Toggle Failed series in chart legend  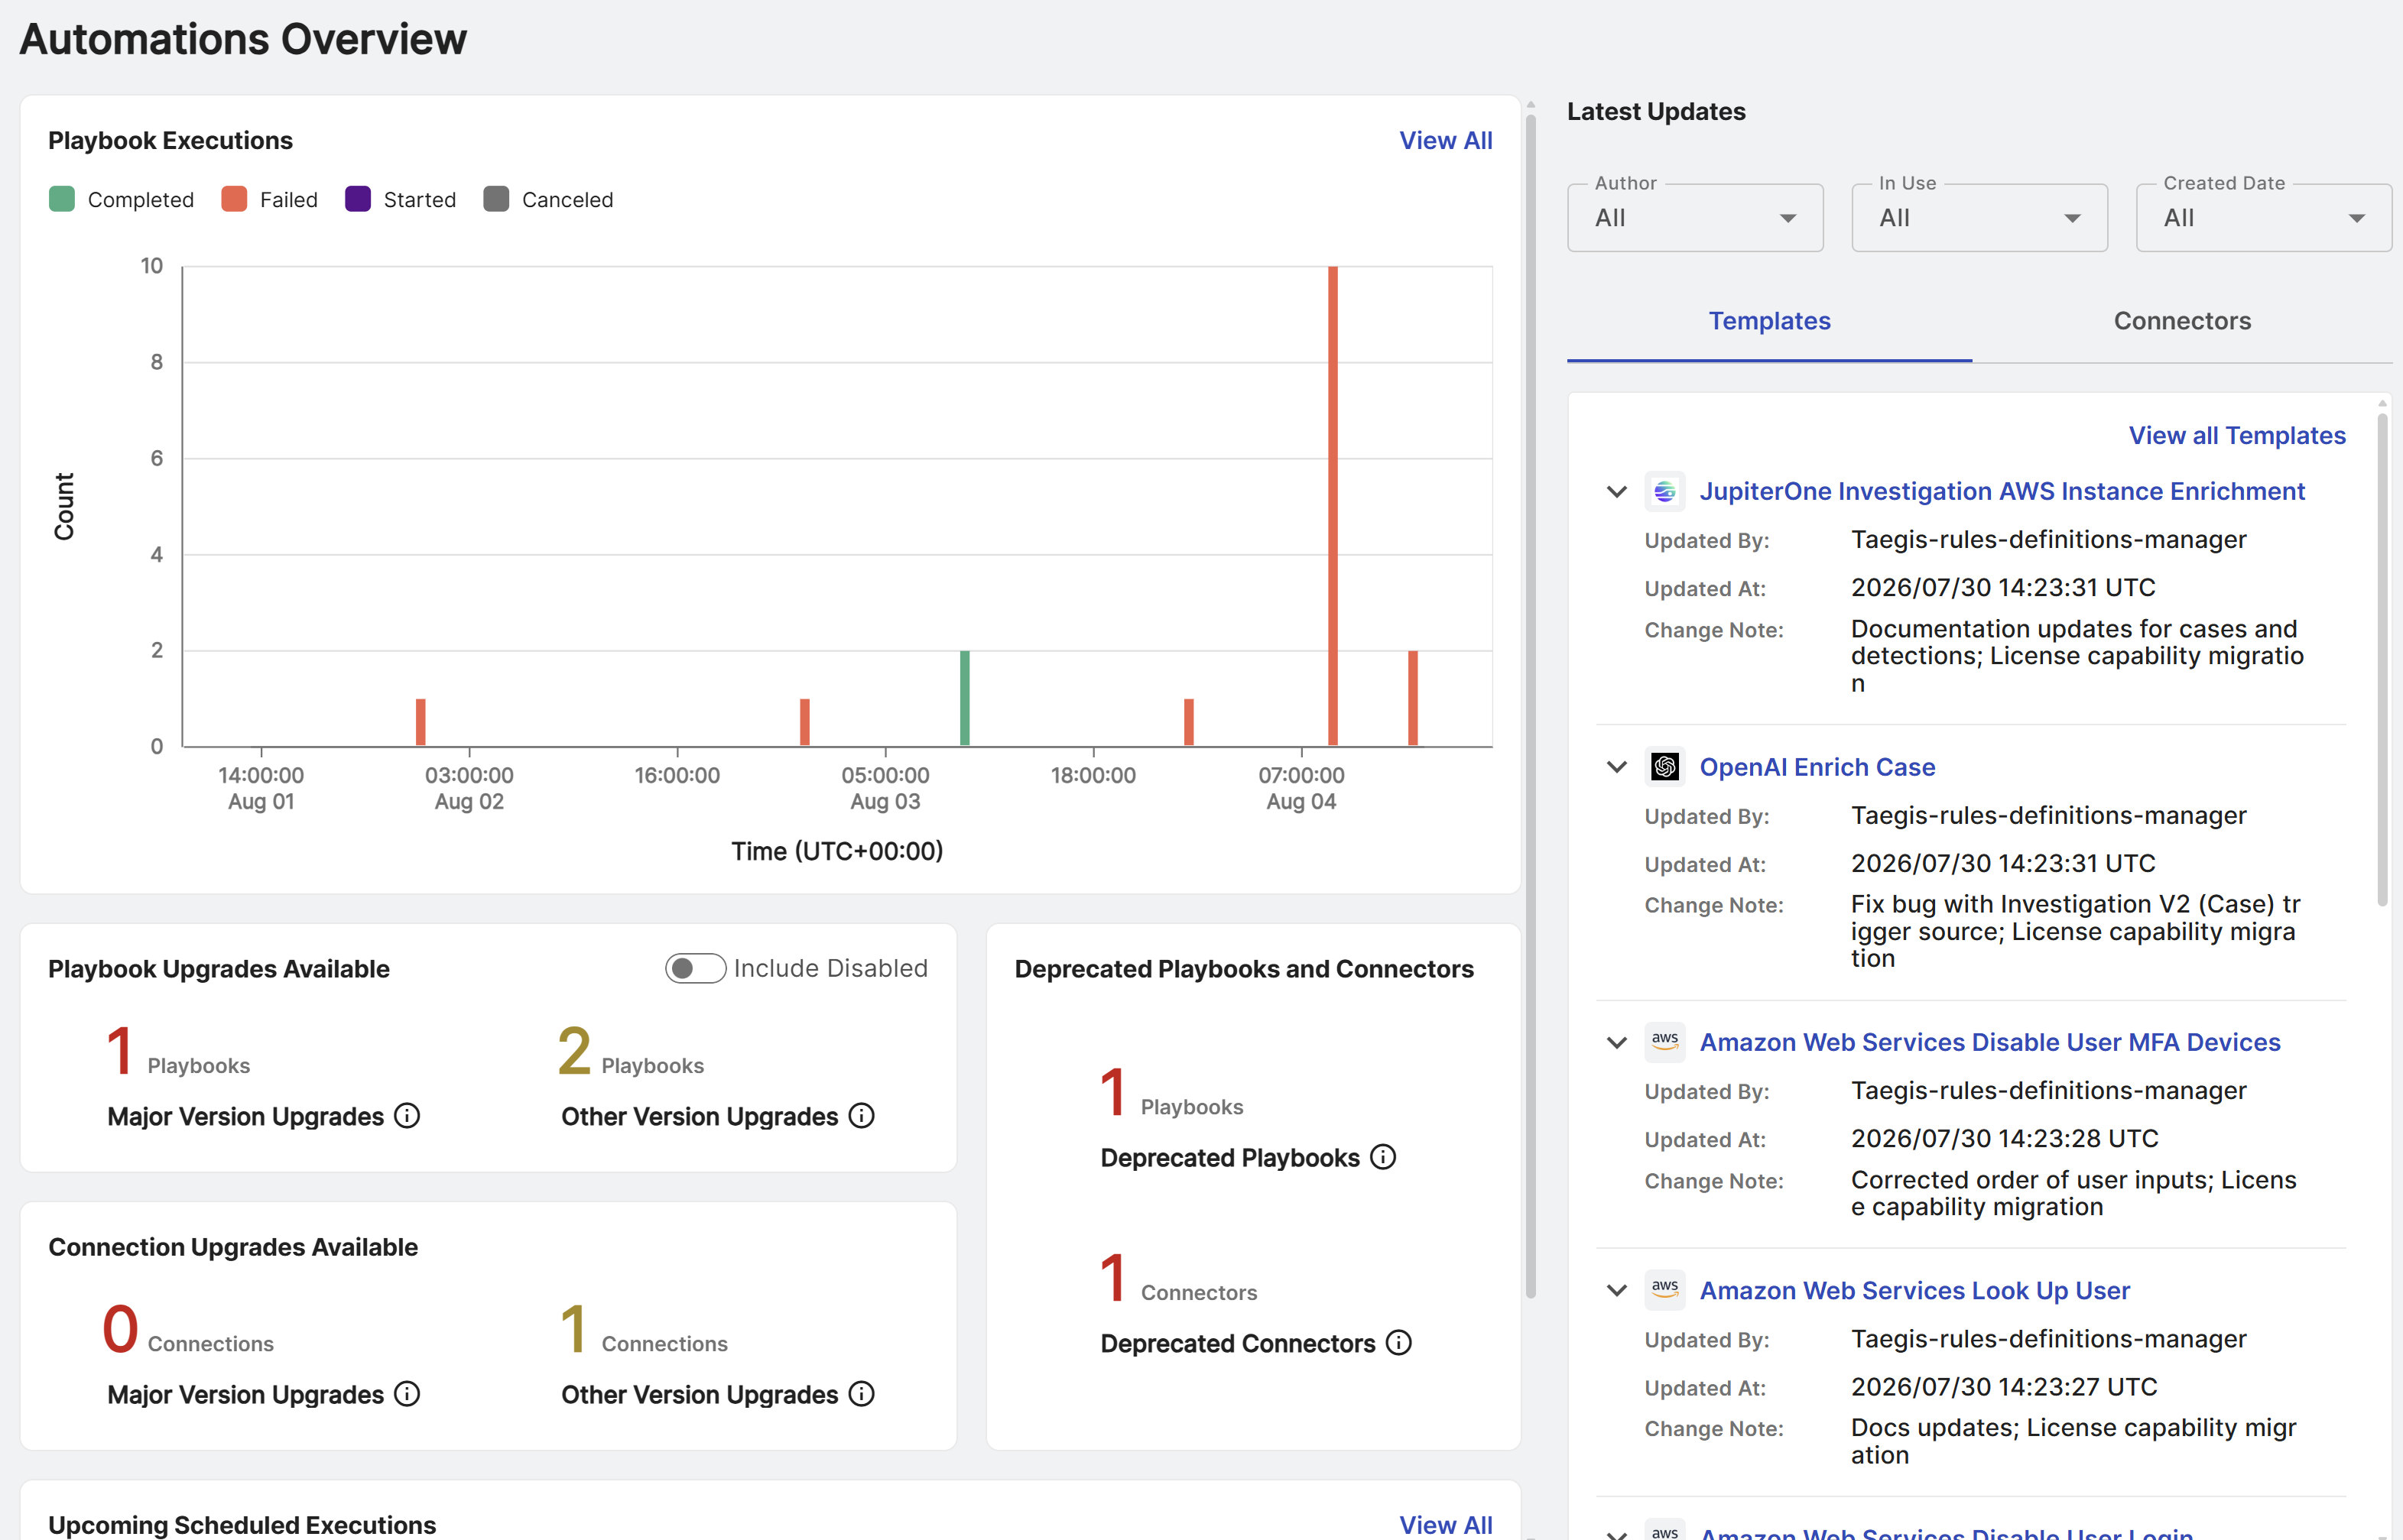point(269,199)
